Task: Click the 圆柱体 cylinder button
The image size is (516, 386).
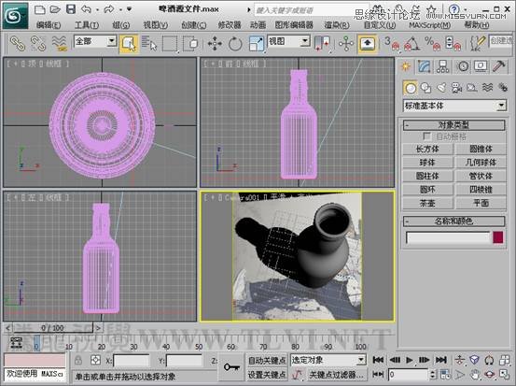Action: [x=427, y=176]
